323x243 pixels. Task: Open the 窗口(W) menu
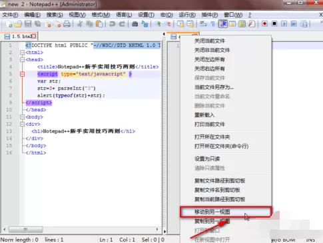pyautogui.click(x=233, y=15)
